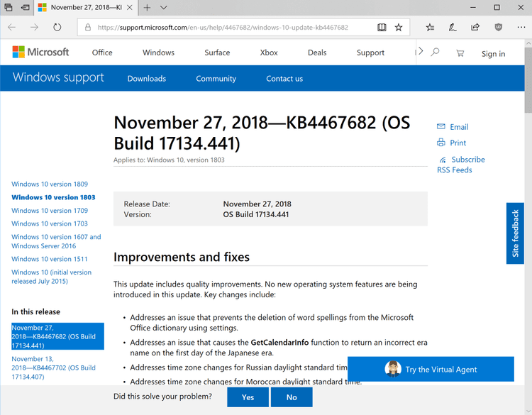Screen dimensions: 532x415
Task: Open the Deals menu item
Action: point(317,52)
